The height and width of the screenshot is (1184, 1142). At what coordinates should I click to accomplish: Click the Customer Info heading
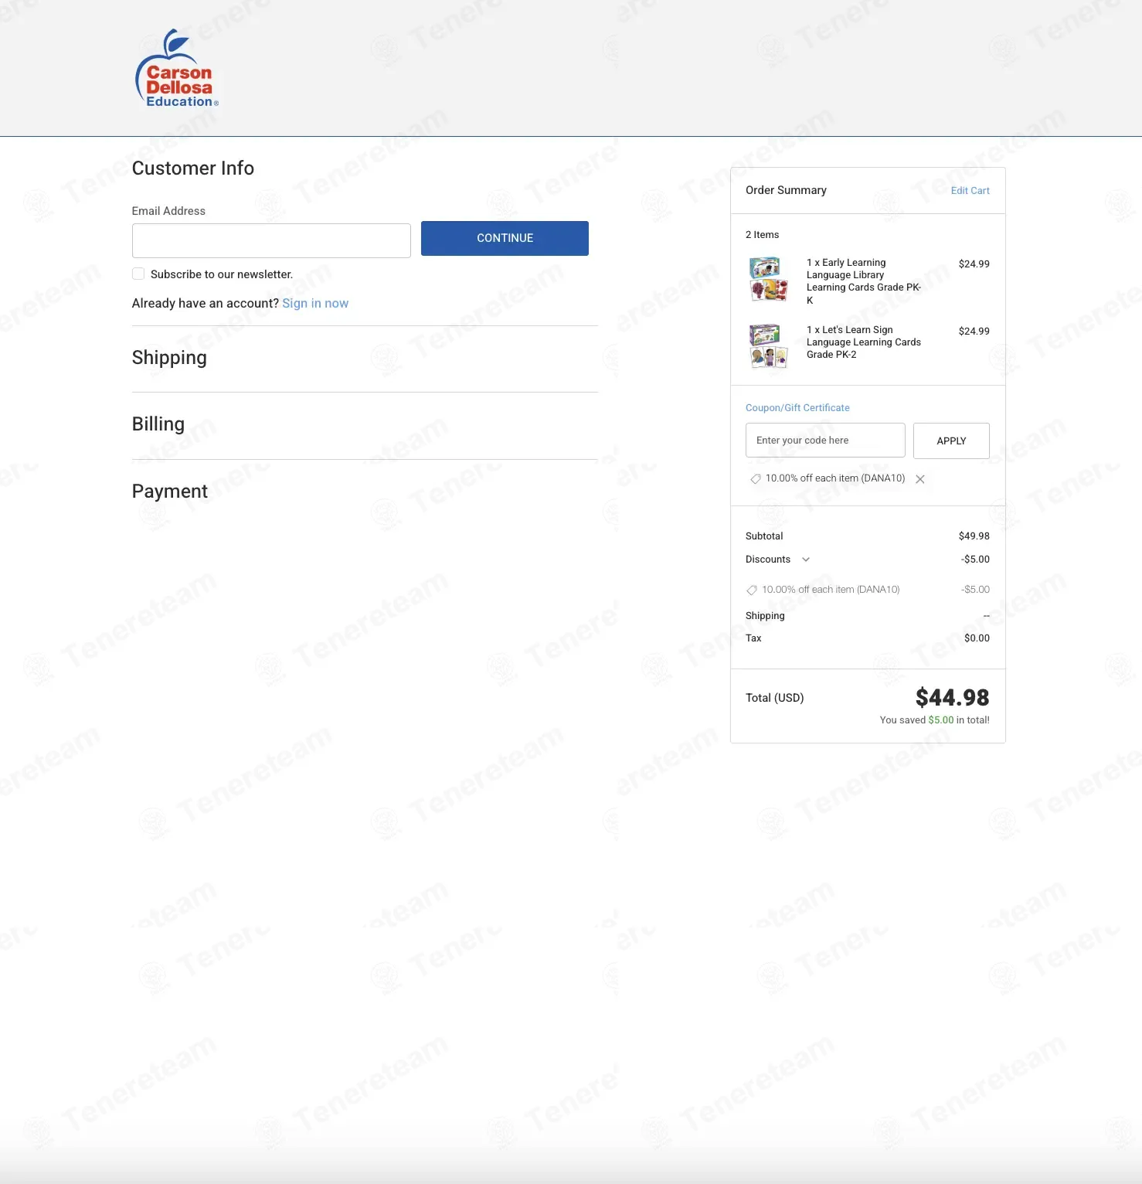(x=193, y=168)
